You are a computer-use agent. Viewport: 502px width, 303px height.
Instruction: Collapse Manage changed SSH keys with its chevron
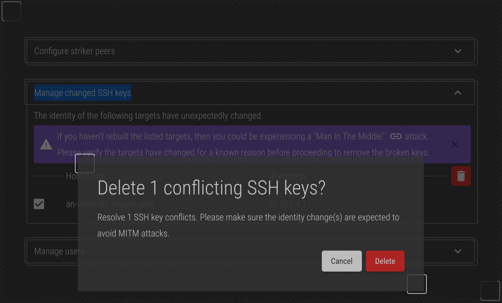(458, 93)
